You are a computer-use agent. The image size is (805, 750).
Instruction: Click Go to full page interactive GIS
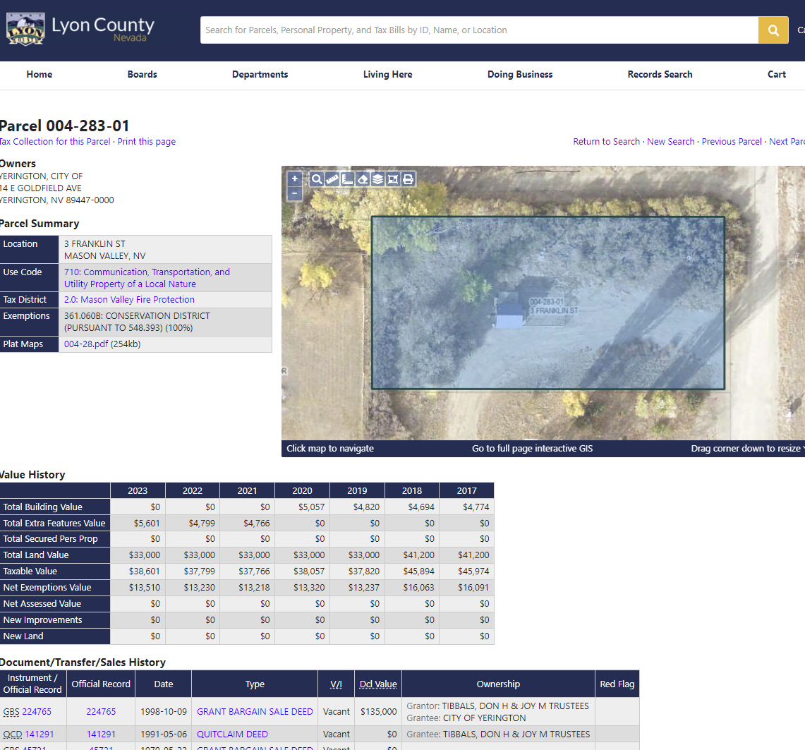(x=532, y=449)
